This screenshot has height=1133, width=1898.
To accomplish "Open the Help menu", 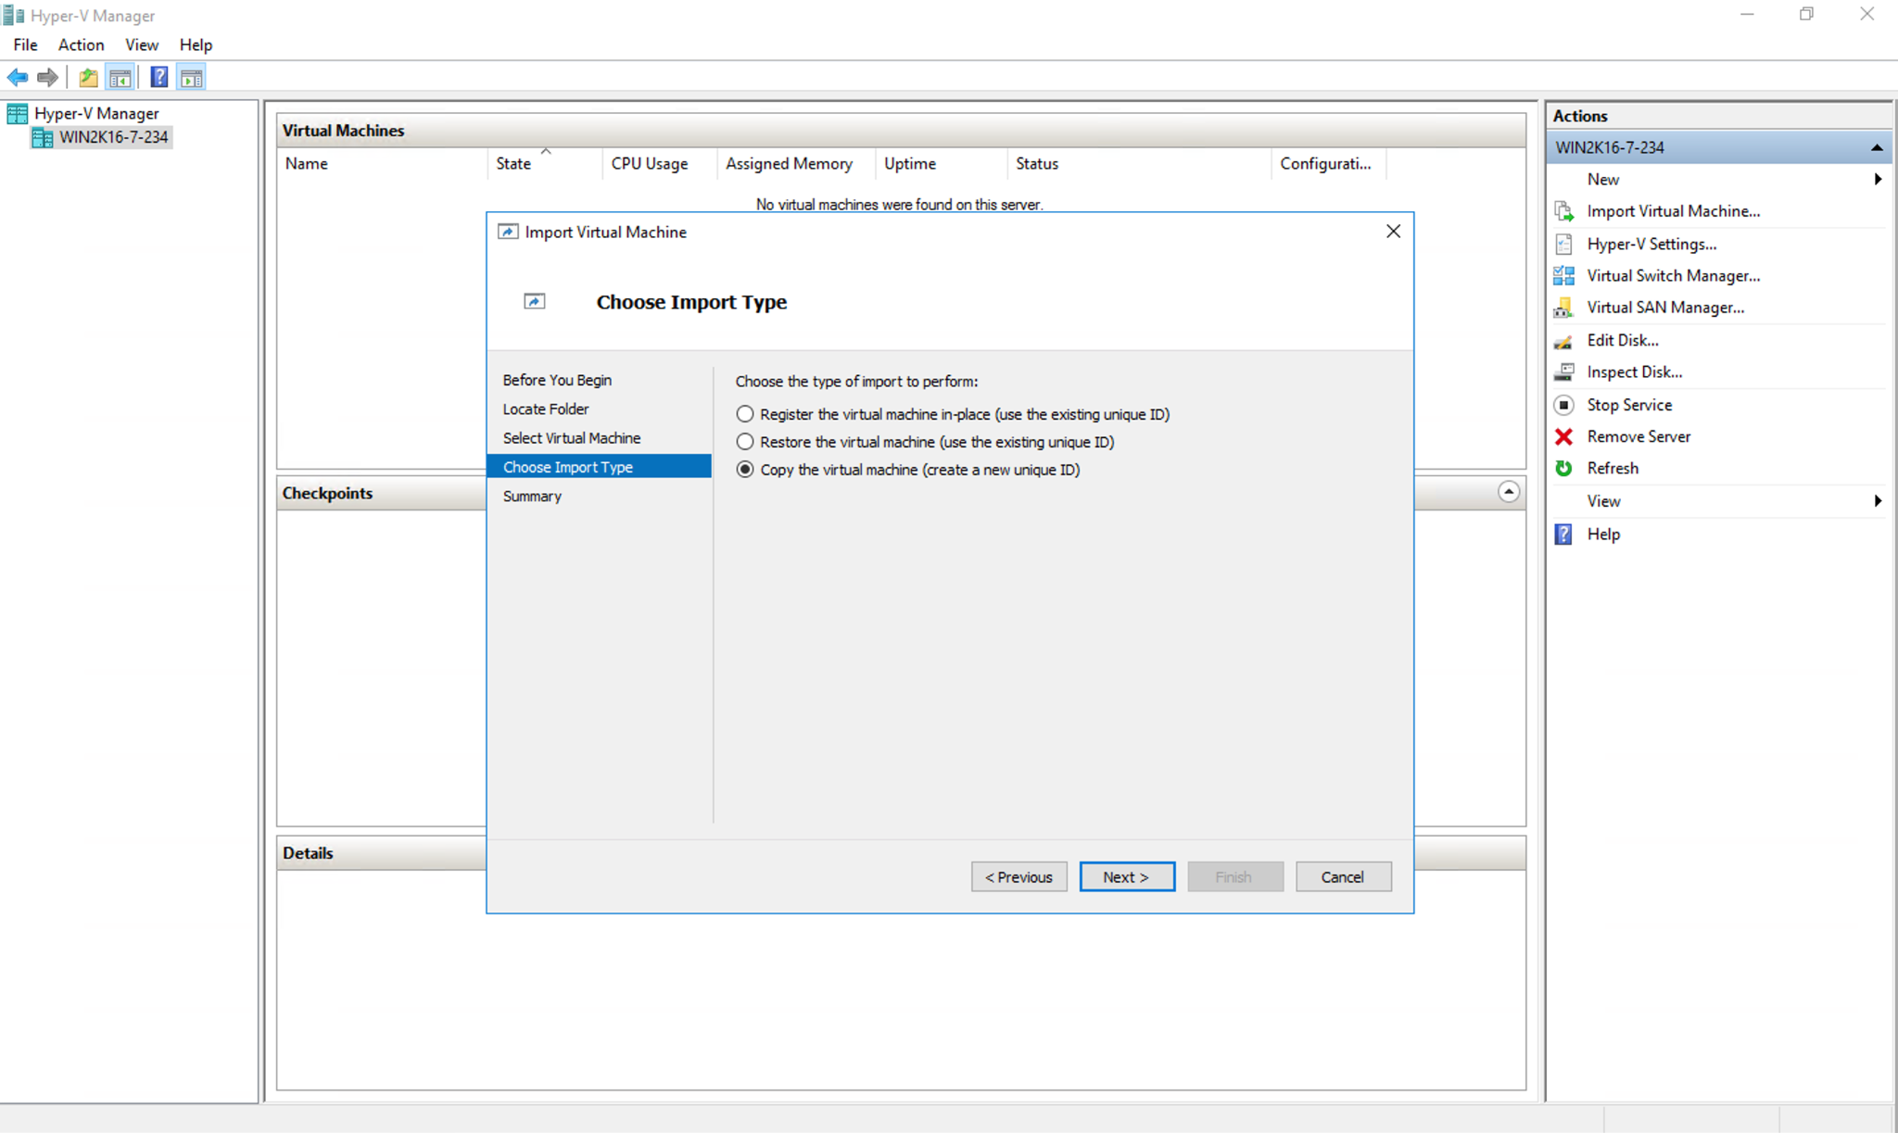I will coord(196,44).
